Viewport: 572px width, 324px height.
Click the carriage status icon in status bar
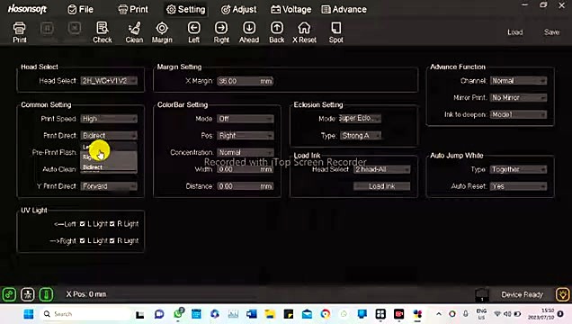click(x=28, y=294)
